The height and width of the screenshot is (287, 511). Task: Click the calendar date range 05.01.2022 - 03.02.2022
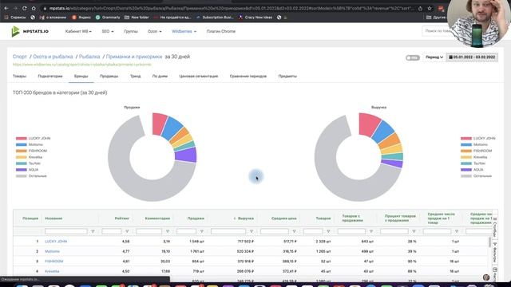pos(472,57)
